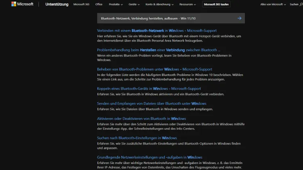303x170 pixels.
Task: Open Konto & Abrechnung dropdown
Action: pyautogui.click(x=160, y=4)
